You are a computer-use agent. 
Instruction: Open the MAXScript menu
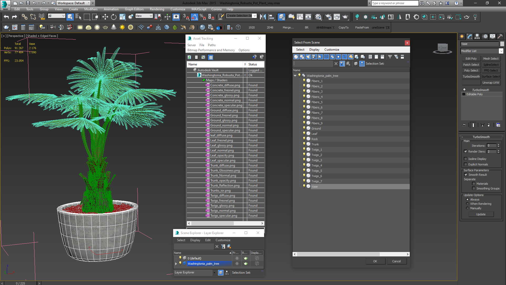pos(199,9)
